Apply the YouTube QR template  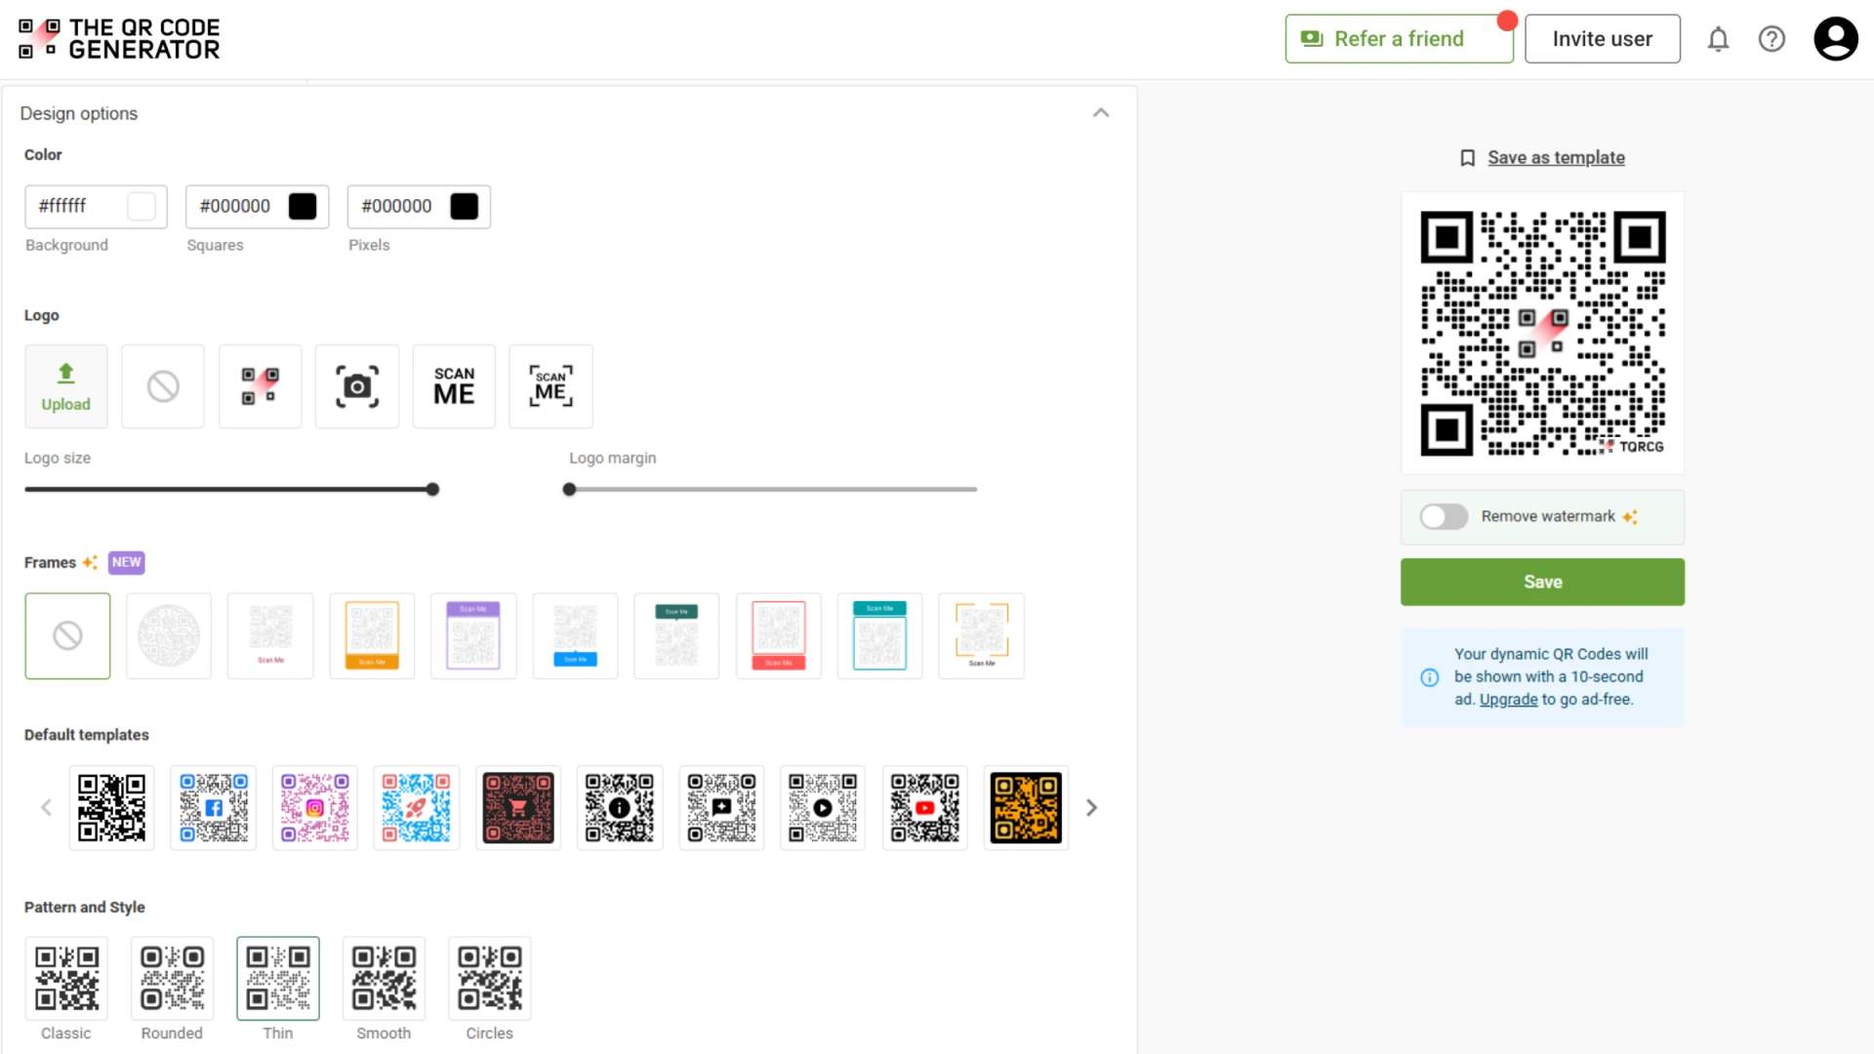click(924, 808)
